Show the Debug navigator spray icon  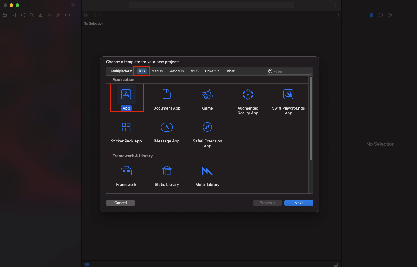point(58,15)
